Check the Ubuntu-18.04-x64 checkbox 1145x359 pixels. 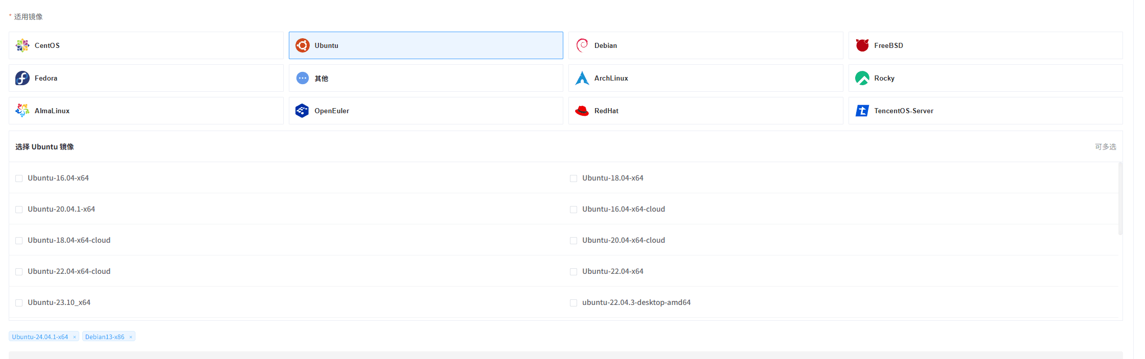click(x=574, y=178)
